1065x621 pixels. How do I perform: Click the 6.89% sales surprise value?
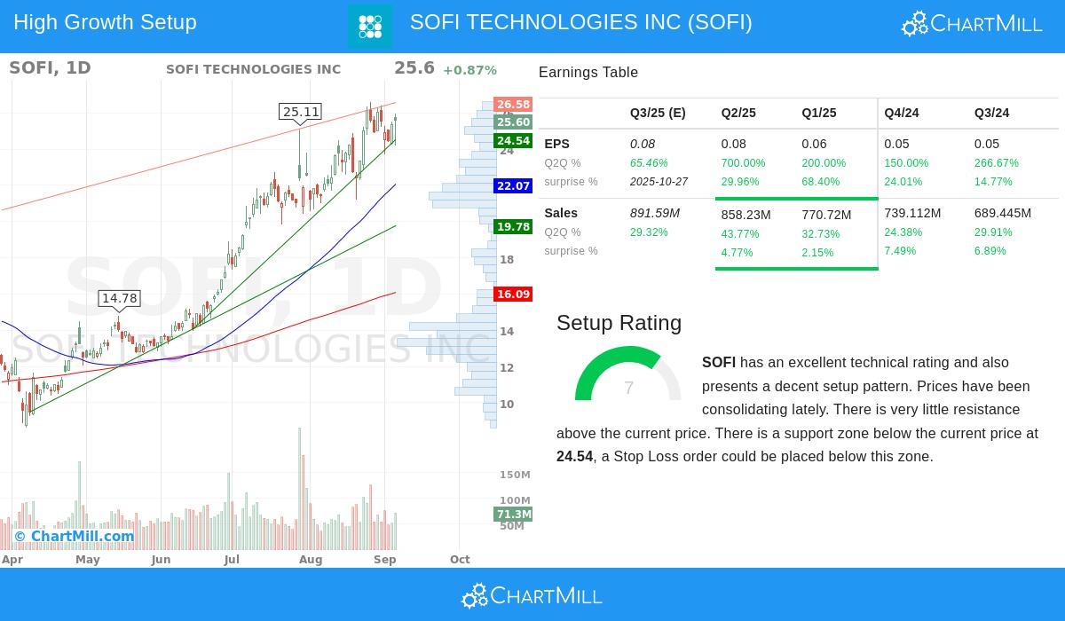990,251
